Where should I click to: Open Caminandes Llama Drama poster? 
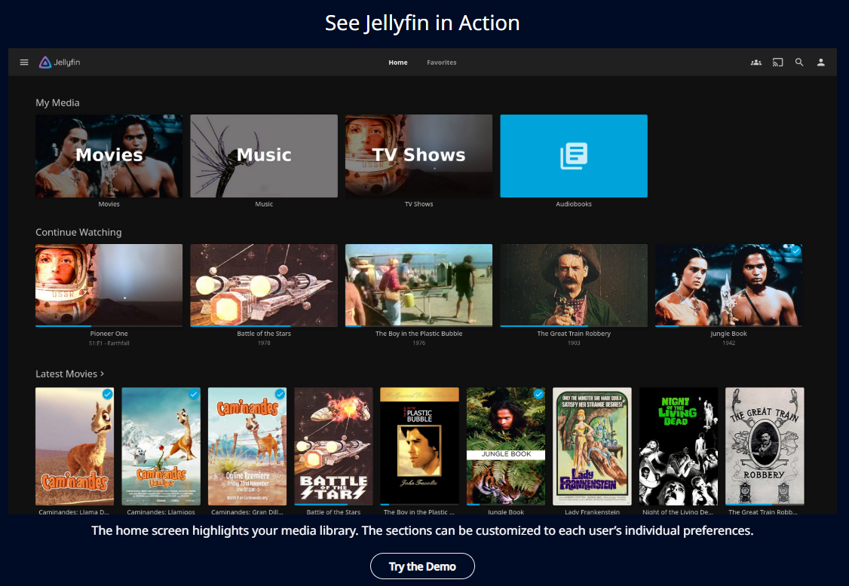click(75, 447)
